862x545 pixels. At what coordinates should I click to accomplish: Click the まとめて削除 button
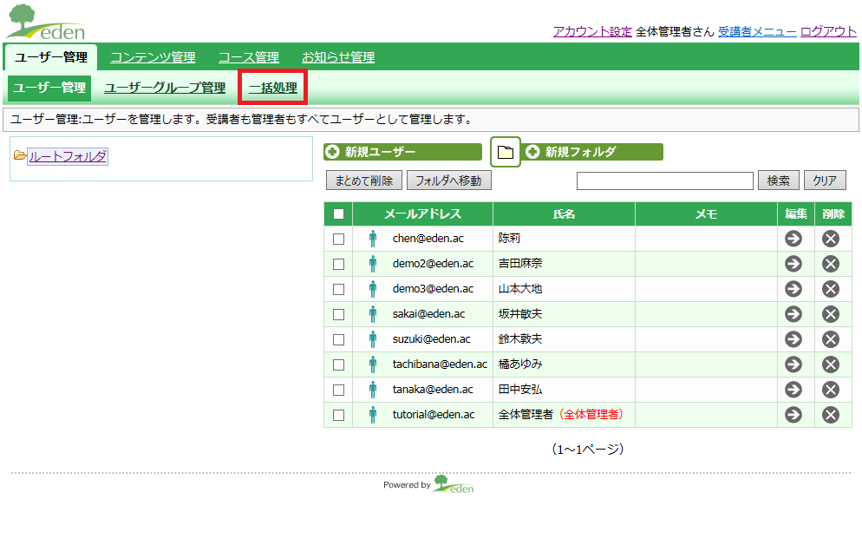pyautogui.click(x=364, y=181)
